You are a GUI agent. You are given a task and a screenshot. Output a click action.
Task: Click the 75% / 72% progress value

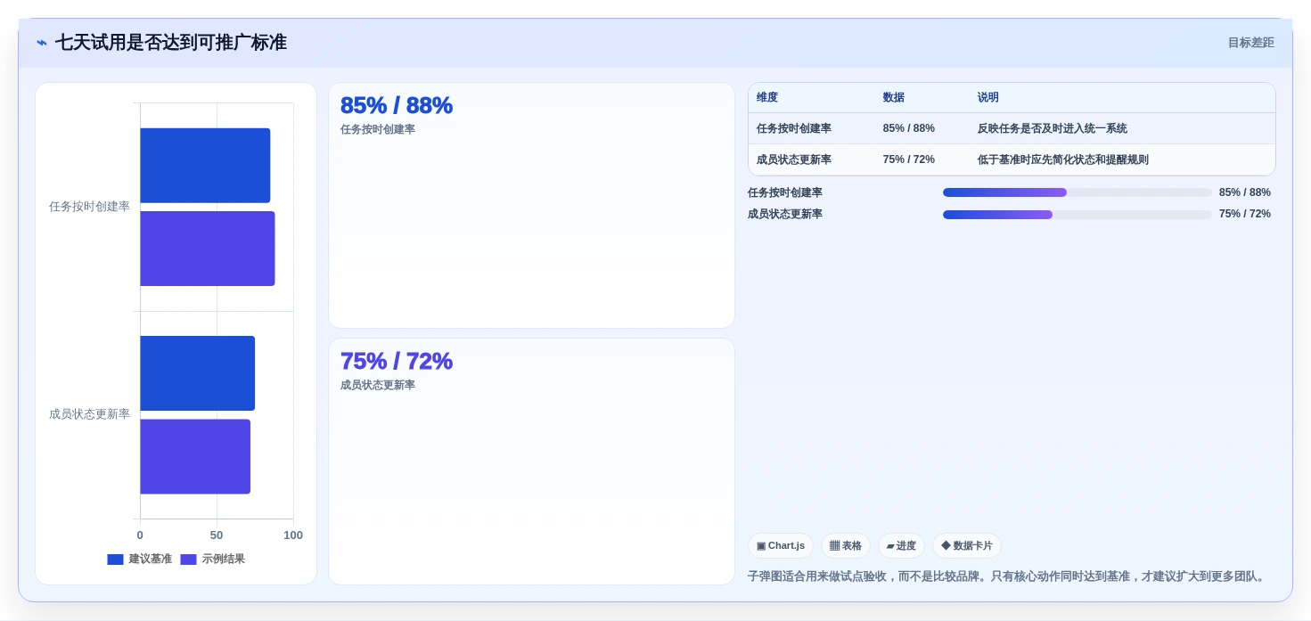[x=1245, y=215]
